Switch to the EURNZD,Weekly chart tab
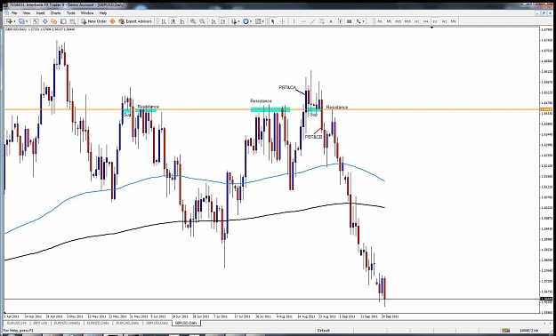The width and height of the screenshot is (556, 336). click(68, 323)
